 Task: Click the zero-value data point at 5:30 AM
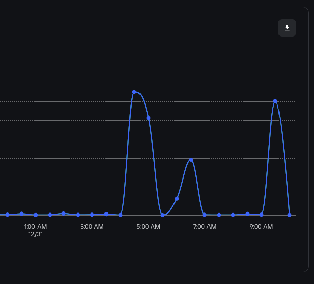[163, 215]
